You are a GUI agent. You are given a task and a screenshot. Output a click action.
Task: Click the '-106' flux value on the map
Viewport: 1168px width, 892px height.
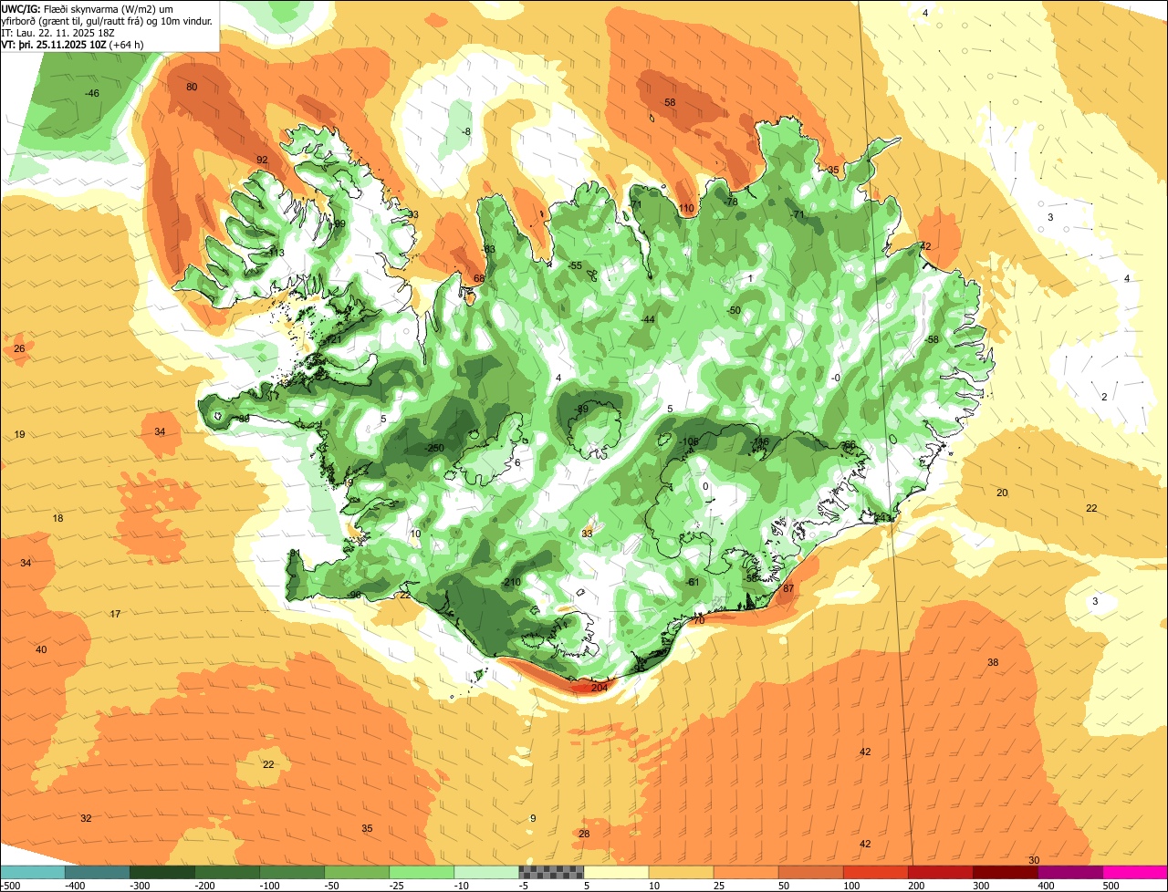(689, 441)
